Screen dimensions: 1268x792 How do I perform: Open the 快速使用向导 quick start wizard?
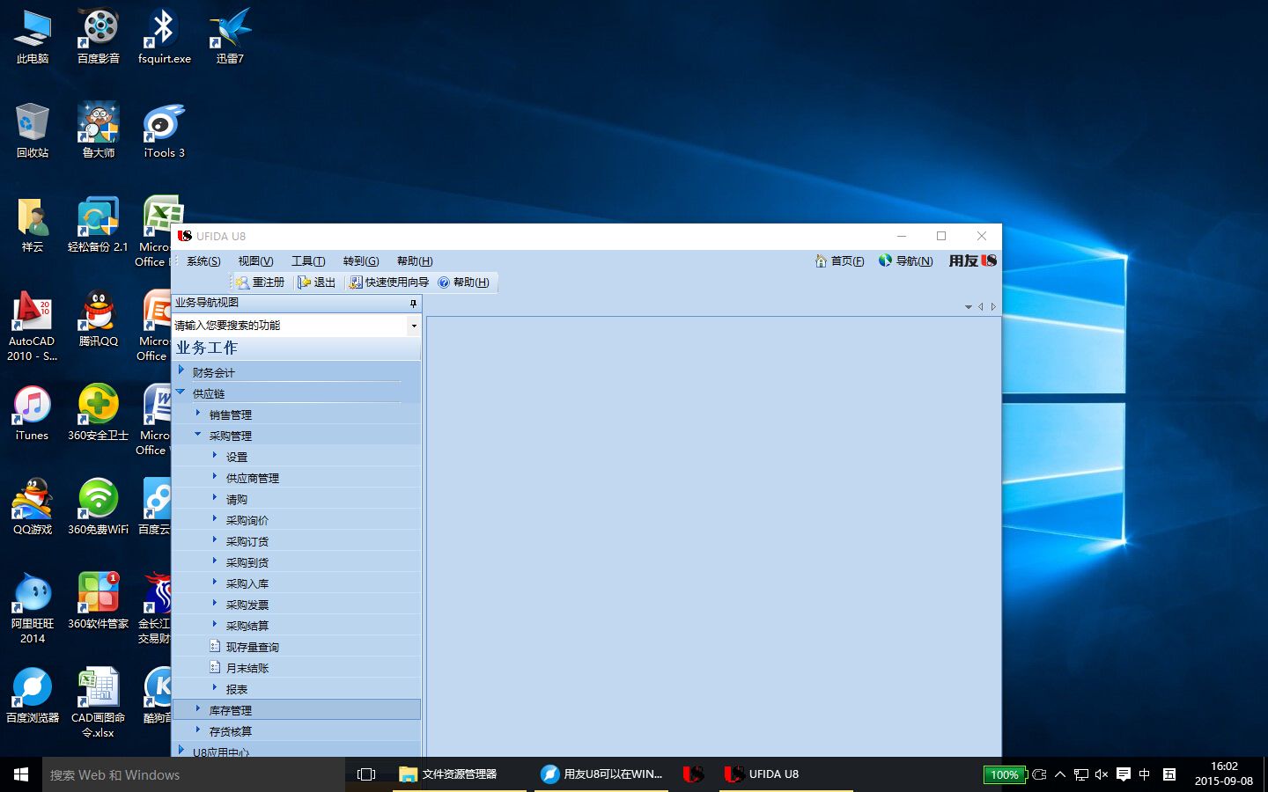[x=356, y=282]
